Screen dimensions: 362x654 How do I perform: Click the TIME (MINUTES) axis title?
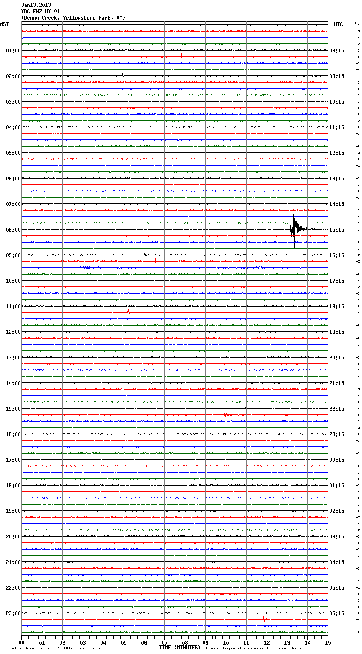[180, 648]
